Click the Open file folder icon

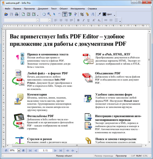coord(6,14)
